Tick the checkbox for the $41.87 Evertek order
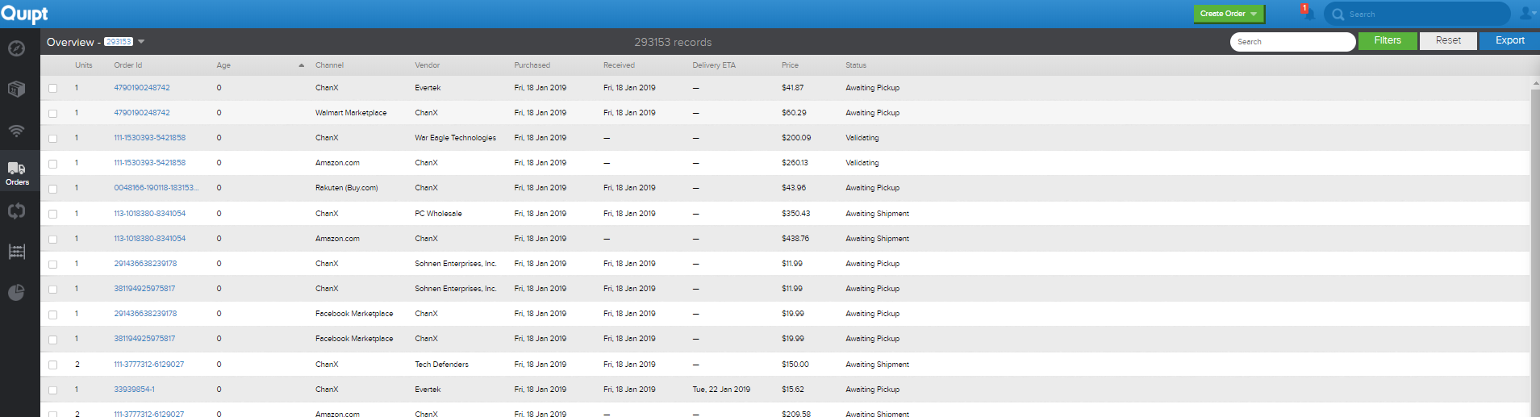This screenshot has width=1540, height=417. [x=53, y=88]
